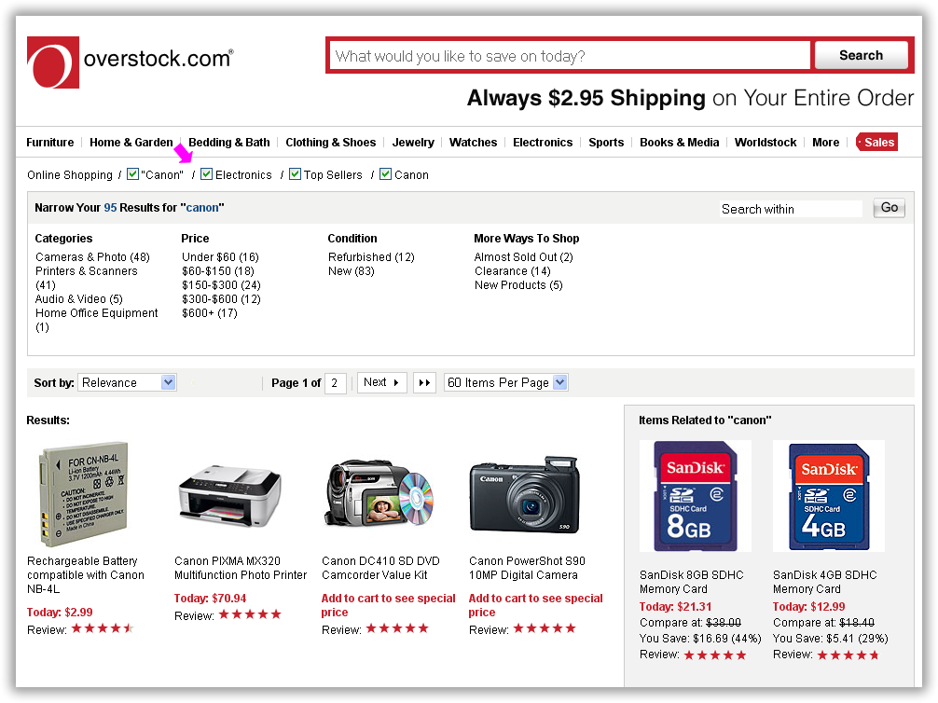Uncheck the Top Sellers checkbox
The height and width of the screenshot is (703, 938).
click(295, 174)
